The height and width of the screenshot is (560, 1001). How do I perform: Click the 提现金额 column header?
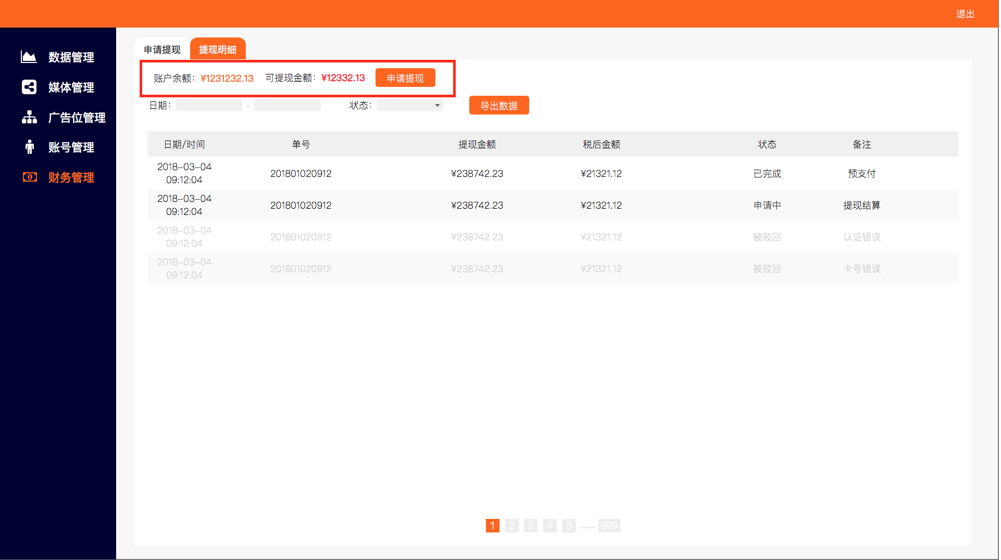point(477,144)
